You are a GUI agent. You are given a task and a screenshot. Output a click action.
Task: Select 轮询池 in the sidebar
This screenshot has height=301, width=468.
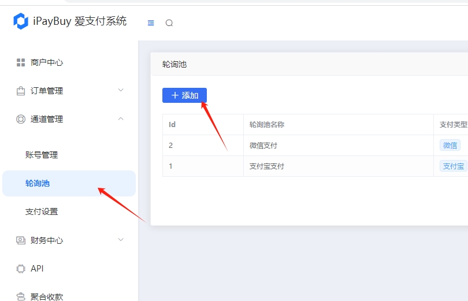point(38,183)
